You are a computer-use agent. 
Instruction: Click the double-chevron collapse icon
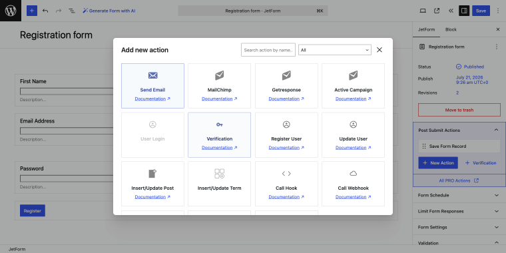[x=451, y=11]
